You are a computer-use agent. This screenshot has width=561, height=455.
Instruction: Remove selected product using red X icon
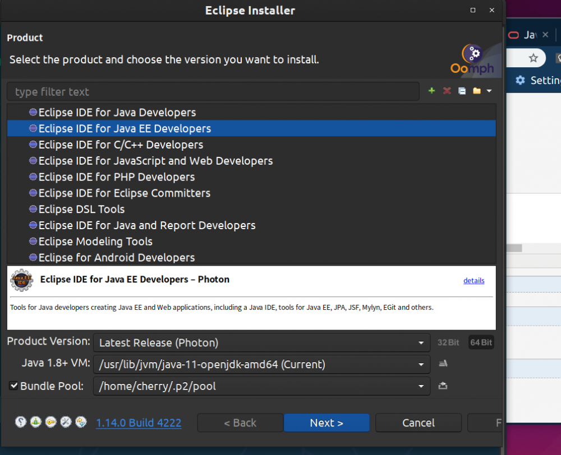(x=447, y=90)
